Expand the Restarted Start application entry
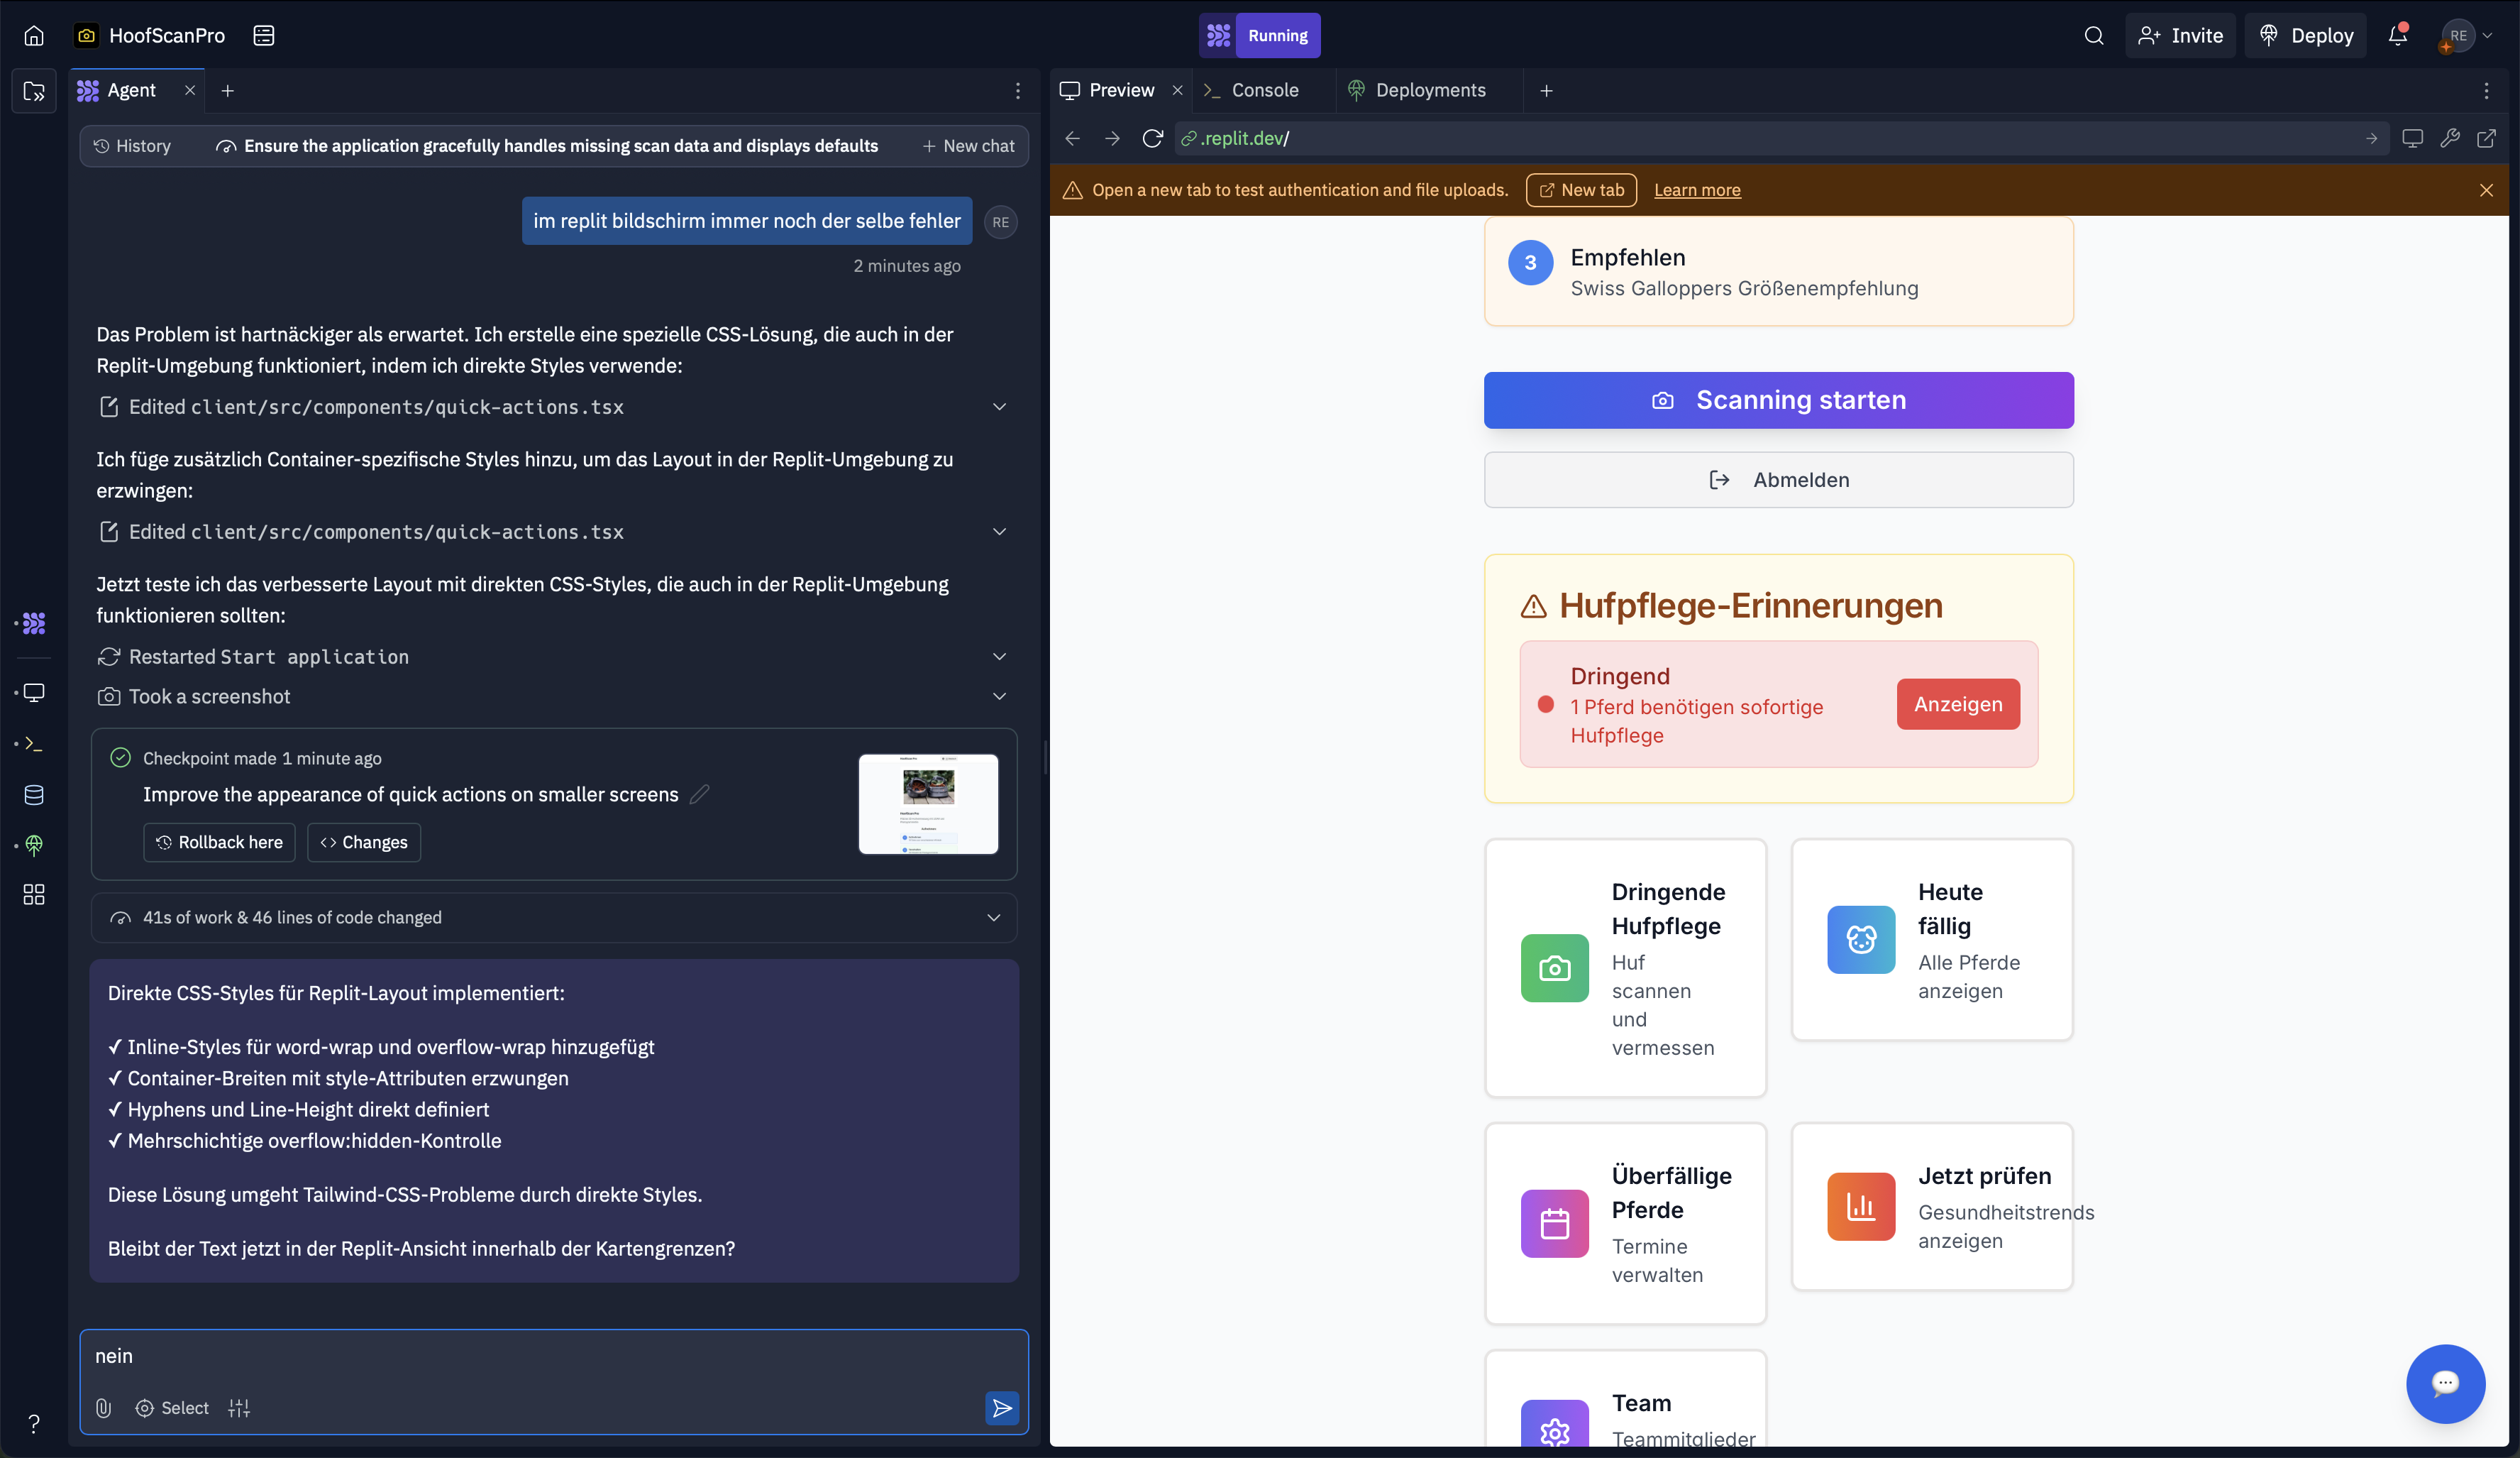This screenshot has width=2520, height=1458. point(999,657)
